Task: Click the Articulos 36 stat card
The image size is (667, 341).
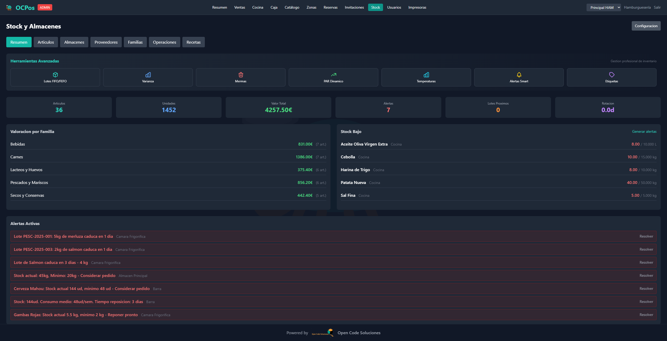Action: 59,107
